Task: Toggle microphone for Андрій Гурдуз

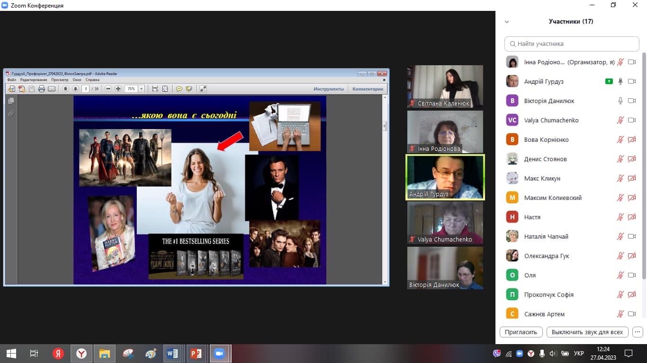Action: [620, 81]
